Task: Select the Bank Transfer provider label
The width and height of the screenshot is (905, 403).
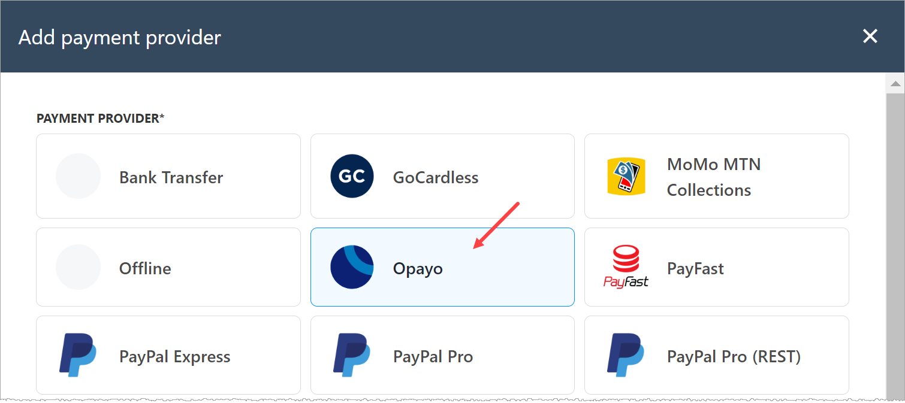Action: pyautogui.click(x=171, y=177)
